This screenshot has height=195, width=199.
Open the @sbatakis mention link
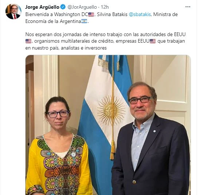coord(140,14)
